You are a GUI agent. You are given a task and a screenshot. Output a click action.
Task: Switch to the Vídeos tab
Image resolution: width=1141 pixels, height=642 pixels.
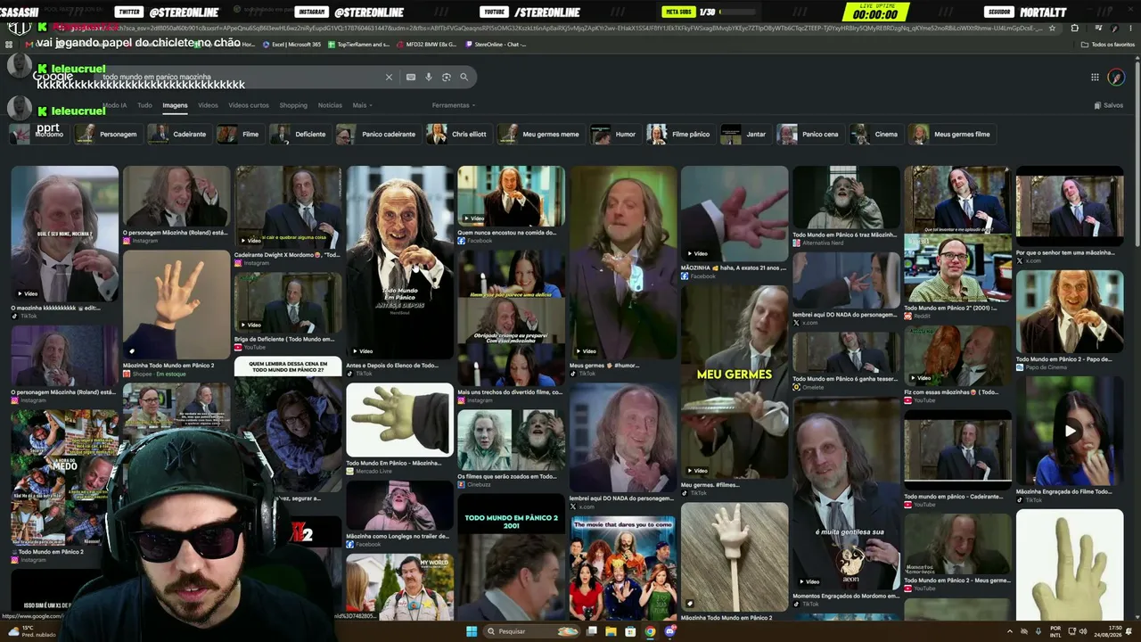(x=208, y=105)
